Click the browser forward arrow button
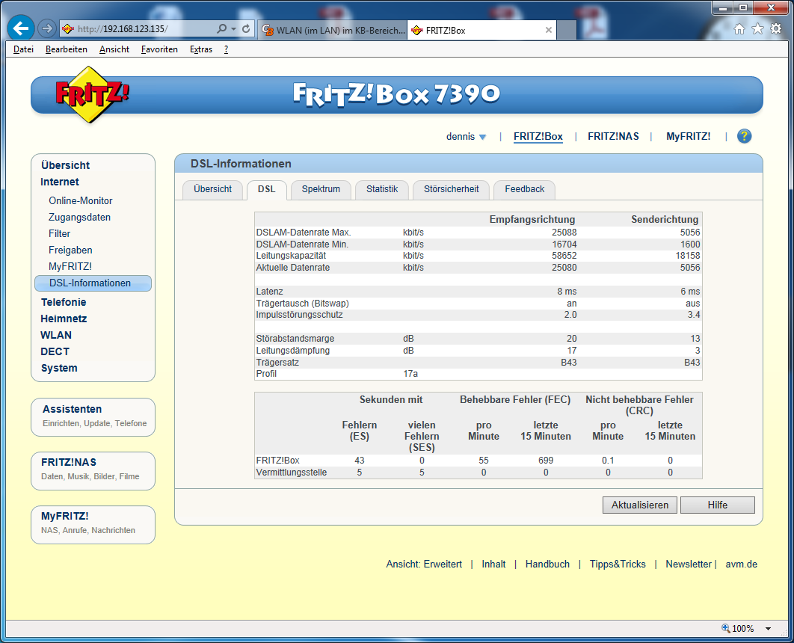The width and height of the screenshot is (794, 643). click(x=47, y=29)
